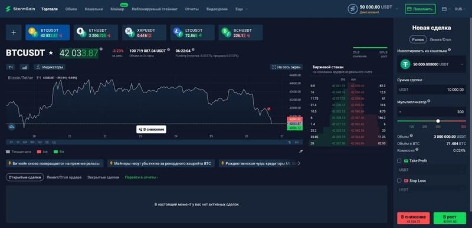Open the Торговля menu item
This screenshot has width=472, height=228.
(x=50, y=9)
